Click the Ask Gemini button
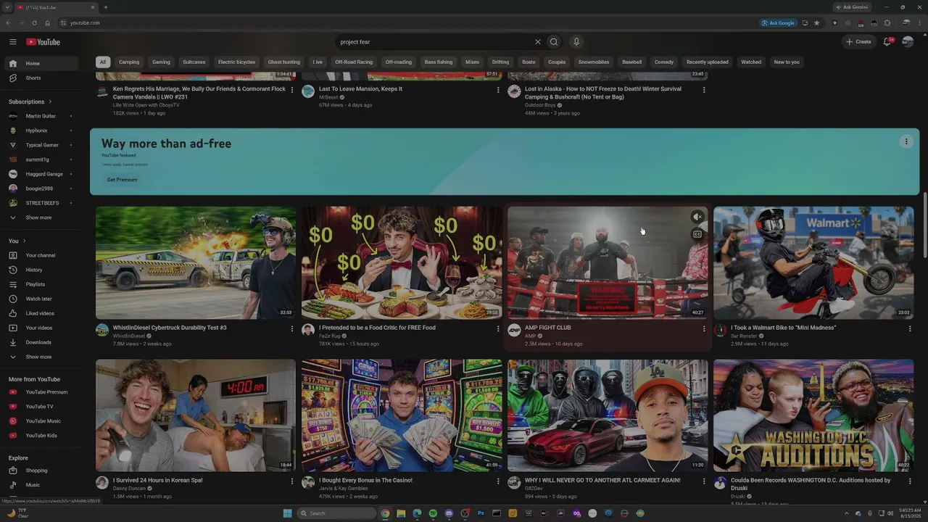Screen dimensions: 928x522 click(851, 7)
